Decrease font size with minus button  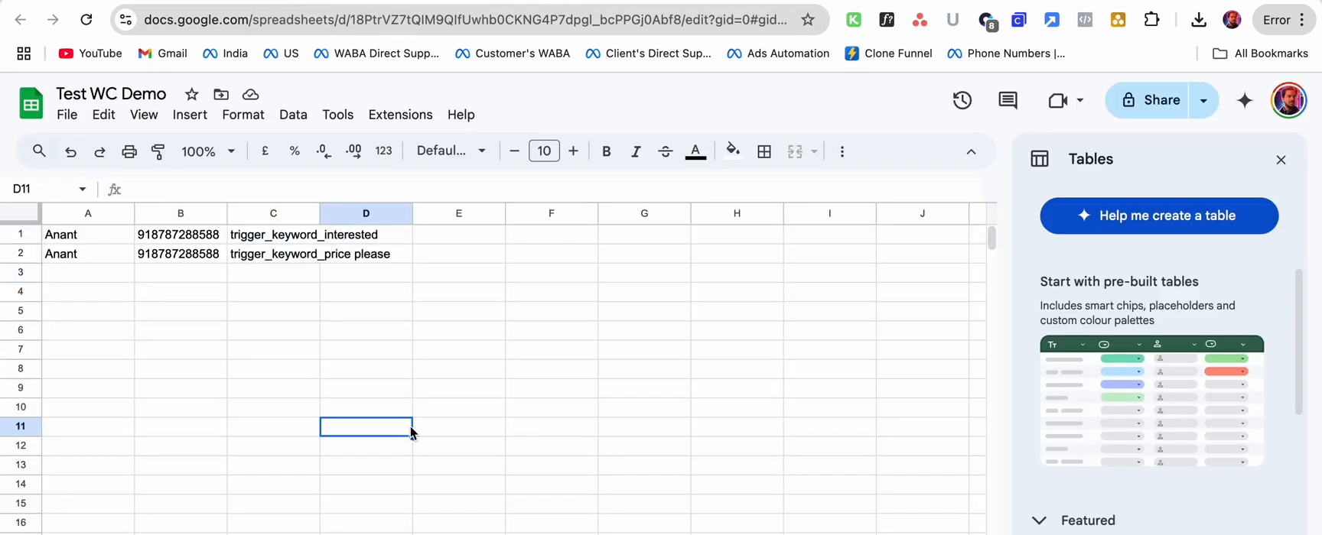(514, 151)
